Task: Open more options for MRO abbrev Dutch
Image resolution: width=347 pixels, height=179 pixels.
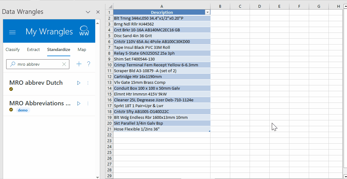Action: (88, 83)
